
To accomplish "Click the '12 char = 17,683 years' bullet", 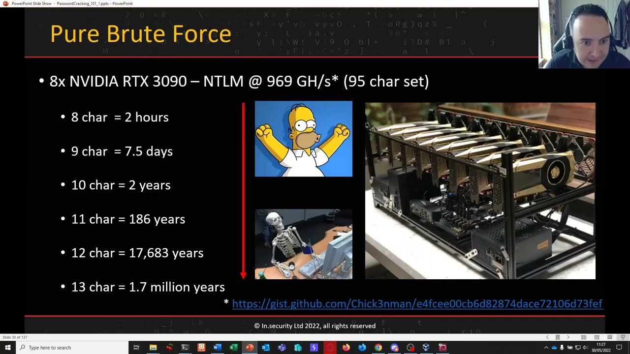I will click(x=137, y=253).
